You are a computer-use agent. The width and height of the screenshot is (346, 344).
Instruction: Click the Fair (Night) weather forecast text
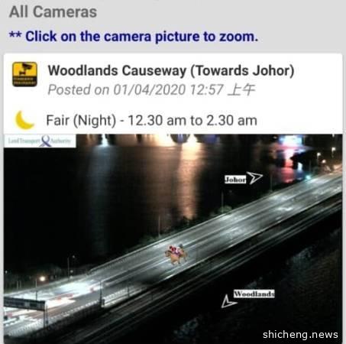click(81, 120)
